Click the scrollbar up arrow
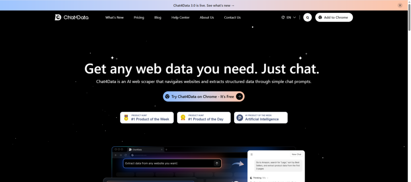 coord(409,2)
